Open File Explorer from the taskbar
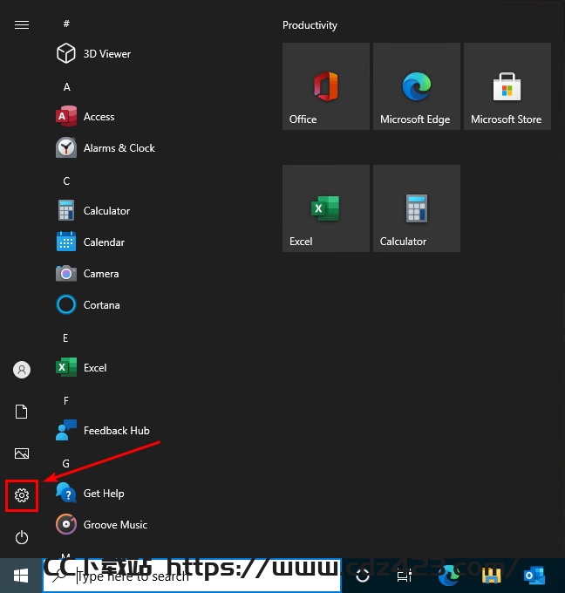 coord(491,576)
